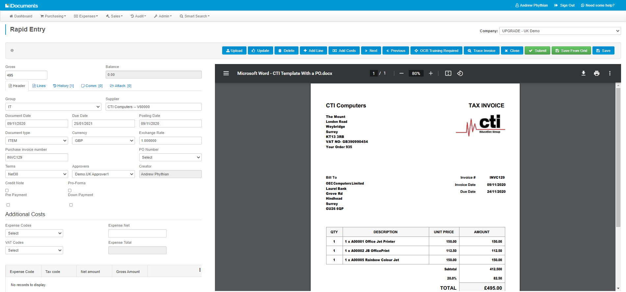Screen dimensions: 626x292
Task: Go to the Previous invoice
Action: point(396,51)
